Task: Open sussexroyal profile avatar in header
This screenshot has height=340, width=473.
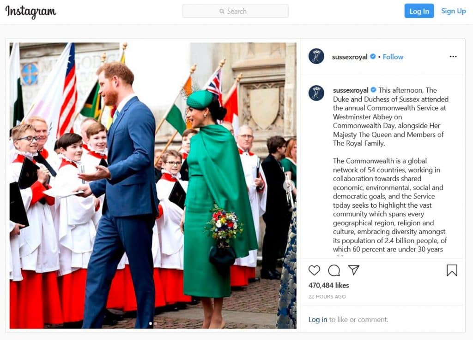Action: [x=316, y=56]
